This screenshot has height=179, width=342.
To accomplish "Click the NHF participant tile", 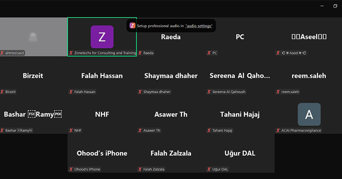I will click(102, 114).
